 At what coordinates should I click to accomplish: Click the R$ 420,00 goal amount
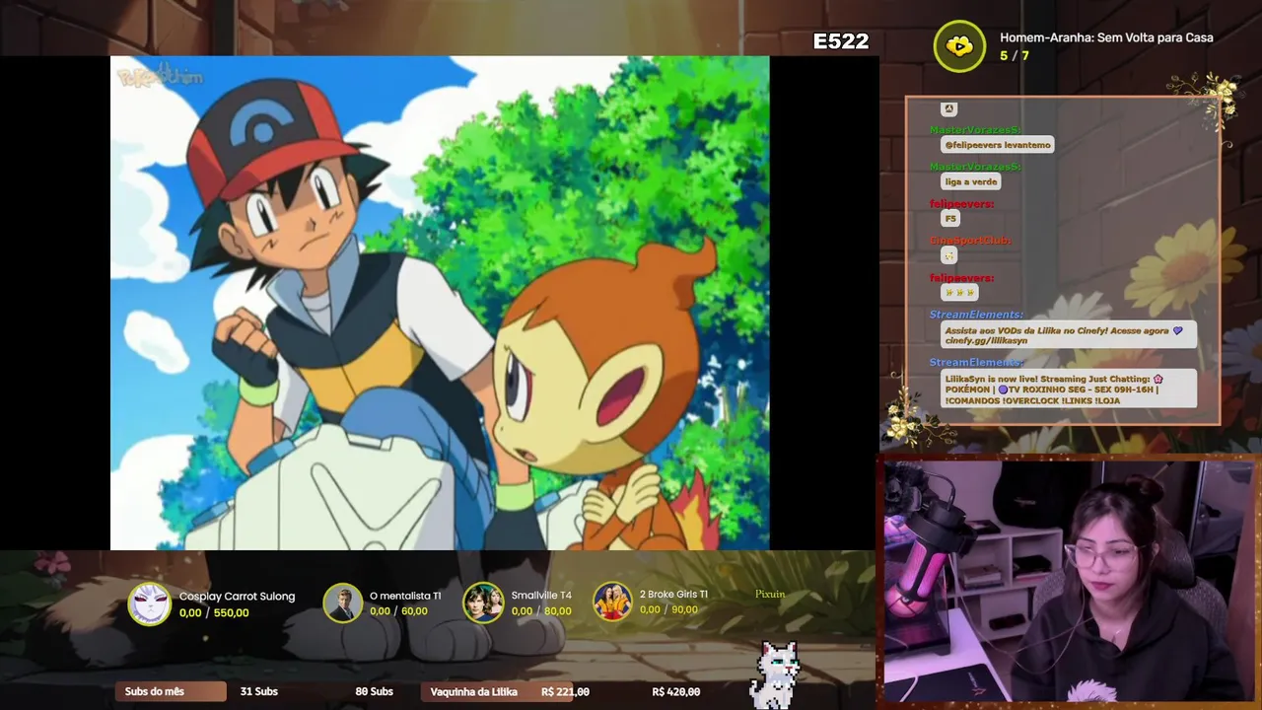click(676, 691)
